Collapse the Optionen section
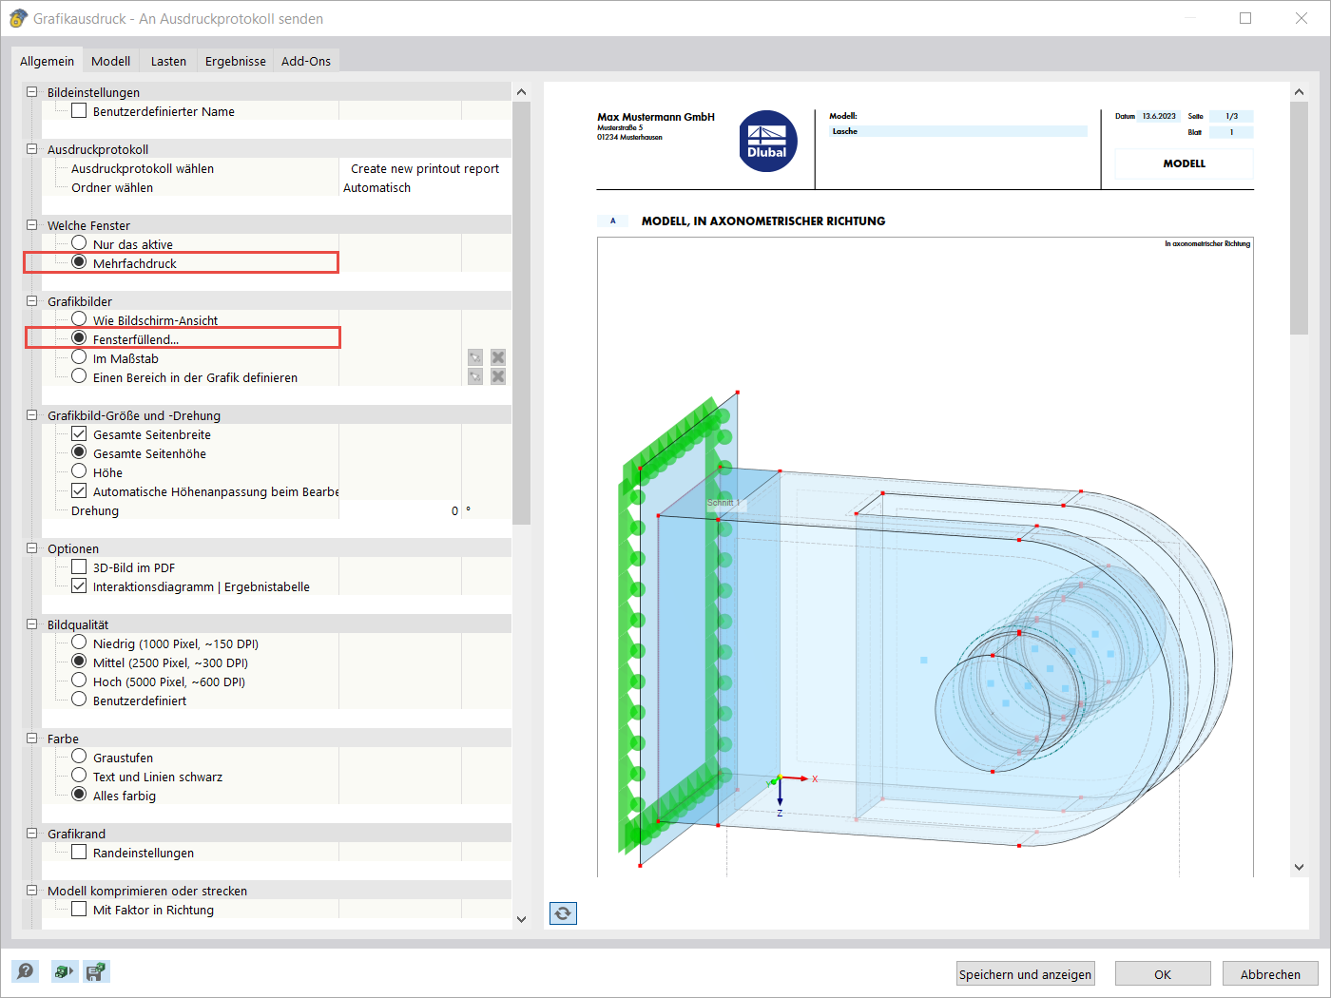The width and height of the screenshot is (1331, 998). 31,547
